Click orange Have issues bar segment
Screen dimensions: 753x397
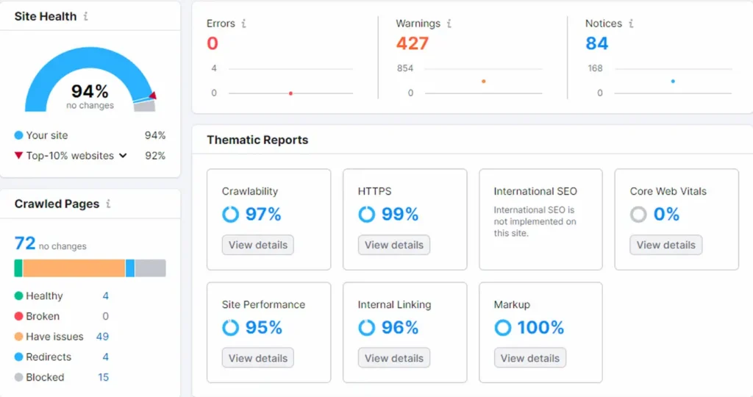[74, 268]
